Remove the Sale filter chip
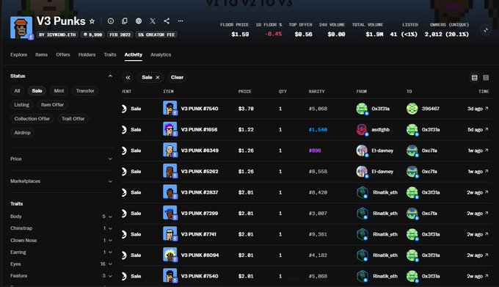Screen dimensions: 499x287 (x=158, y=77)
